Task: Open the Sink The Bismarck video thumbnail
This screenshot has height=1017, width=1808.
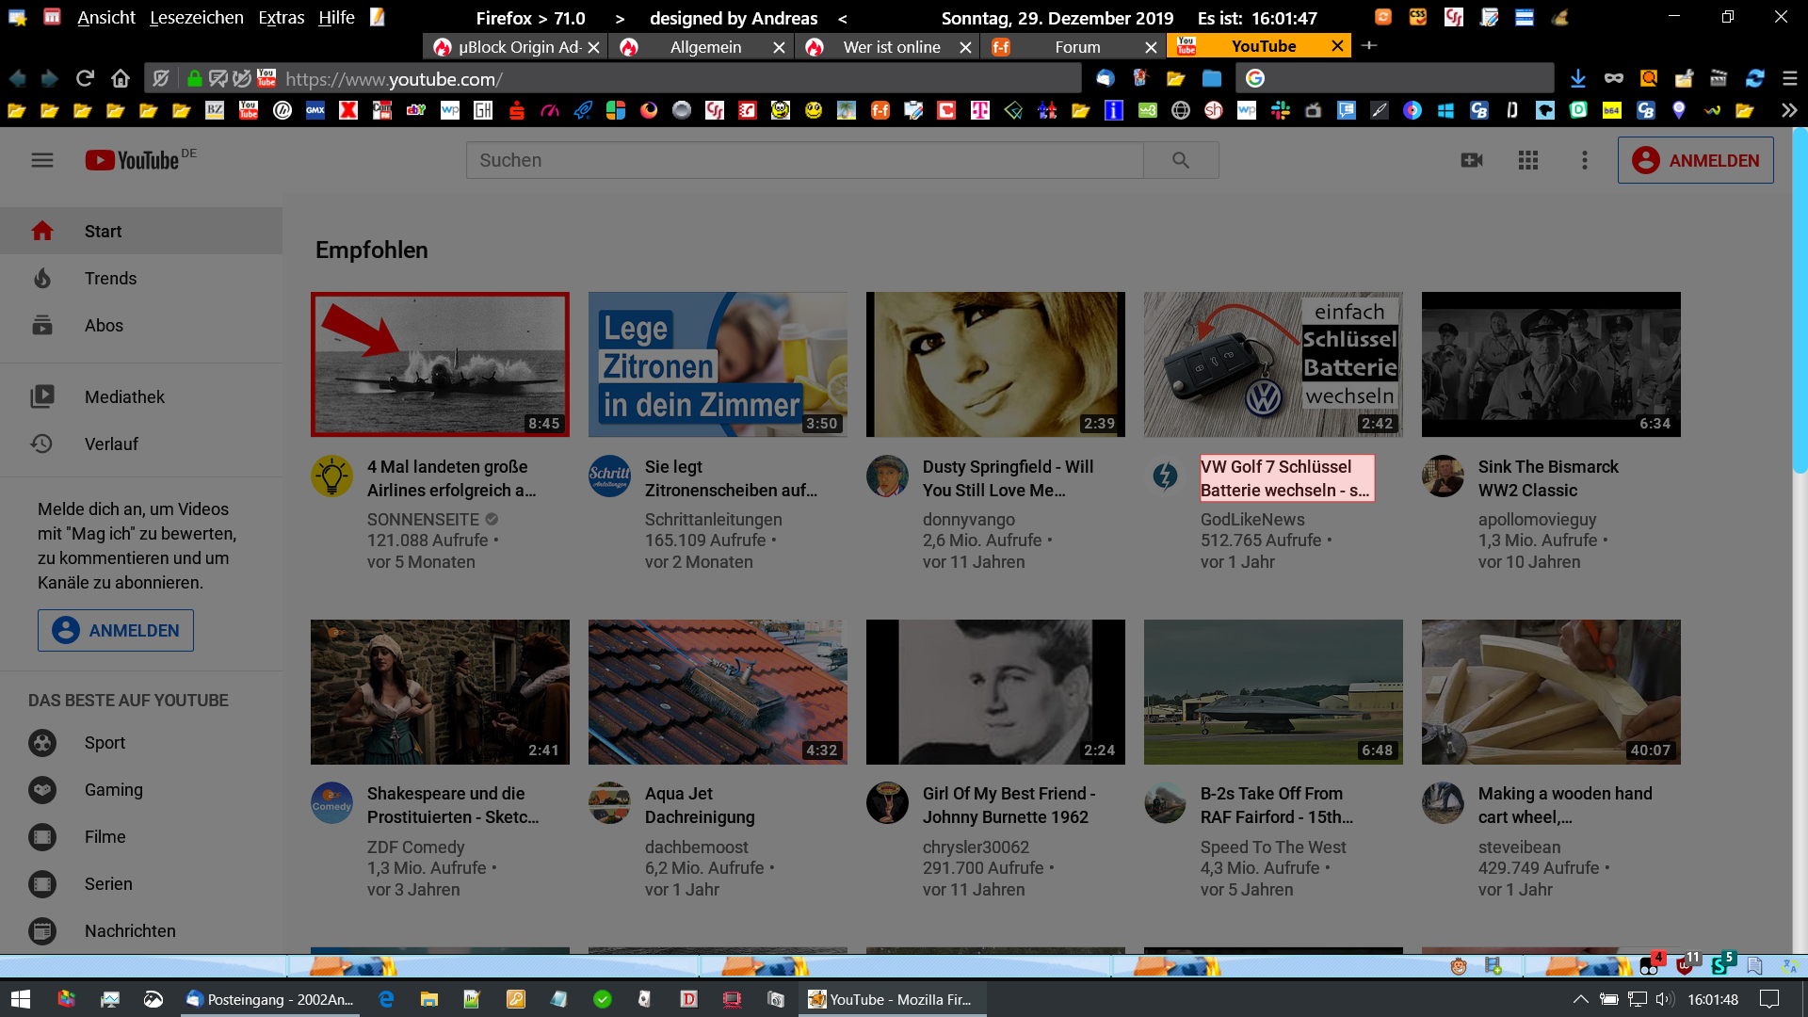Action: coord(1550,364)
